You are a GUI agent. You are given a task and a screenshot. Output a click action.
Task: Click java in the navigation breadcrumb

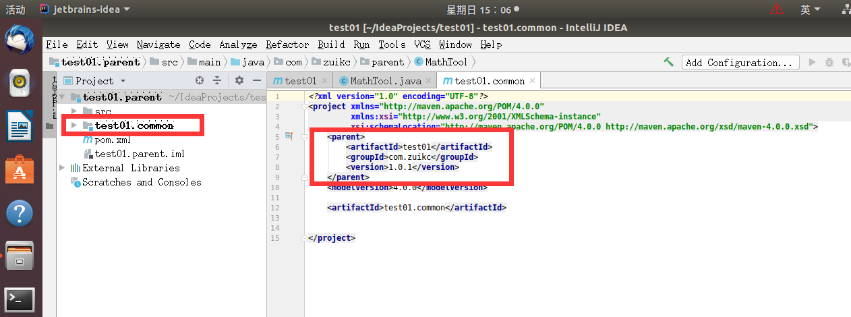tap(247, 62)
